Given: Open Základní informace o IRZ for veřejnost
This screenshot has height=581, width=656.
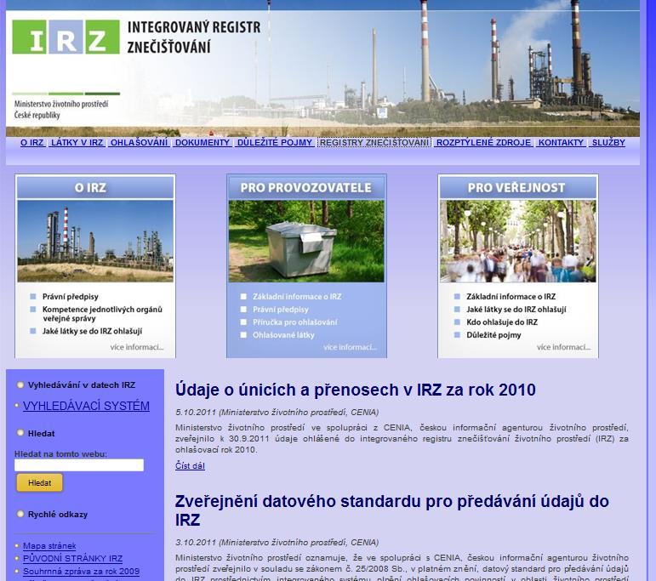Looking at the screenshot, I should pyautogui.click(x=511, y=297).
